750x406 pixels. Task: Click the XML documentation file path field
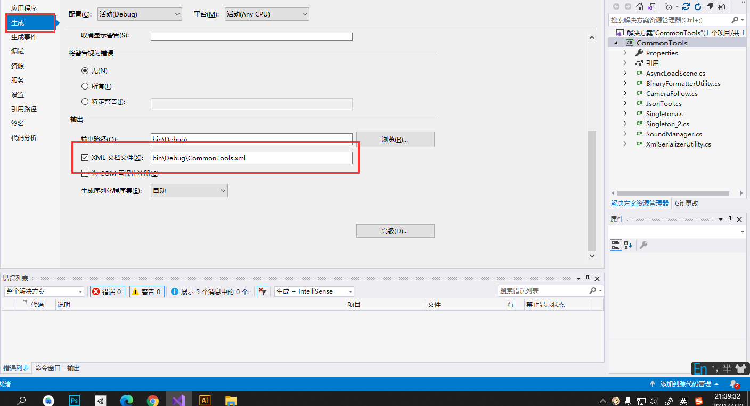pyautogui.click(x=251, y=158)
